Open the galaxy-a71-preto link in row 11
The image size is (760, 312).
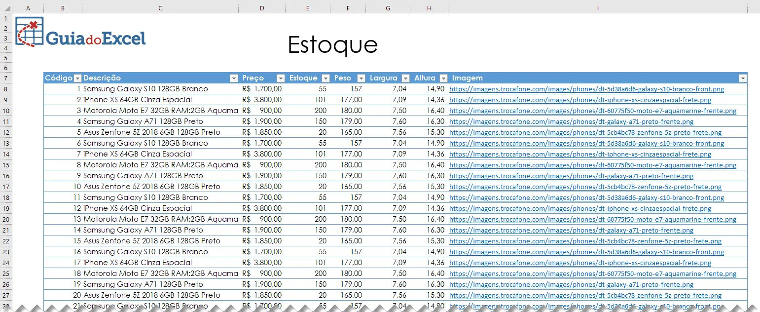(571, 122)
